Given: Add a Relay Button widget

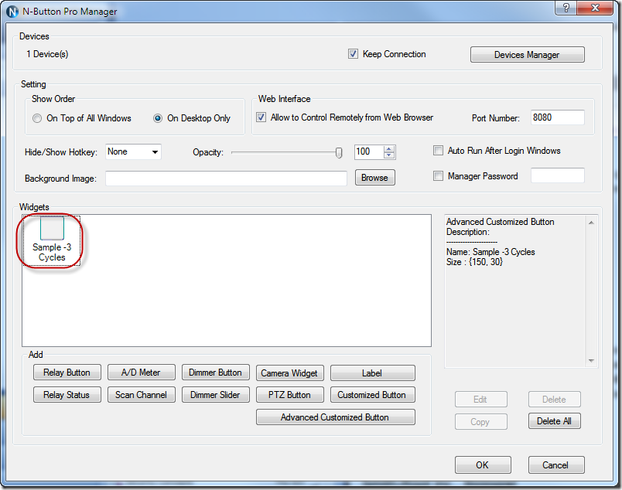Looking at the screenshot, I should (x=67, y=373).
